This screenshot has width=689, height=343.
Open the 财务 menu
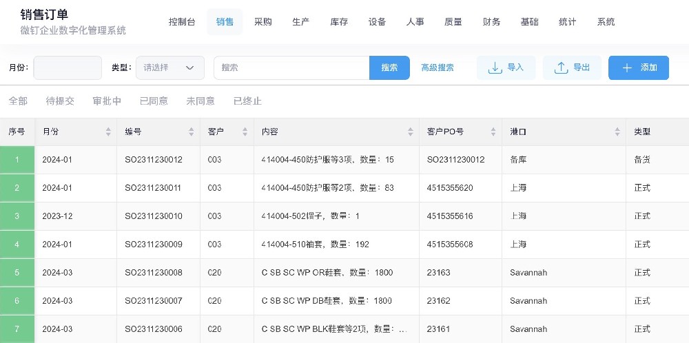pyautogui.click(x=491, y=22)
